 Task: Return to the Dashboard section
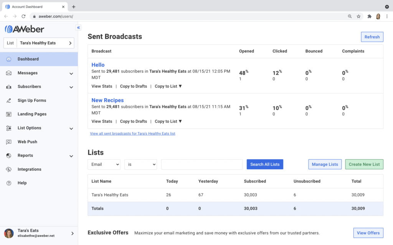28,59
